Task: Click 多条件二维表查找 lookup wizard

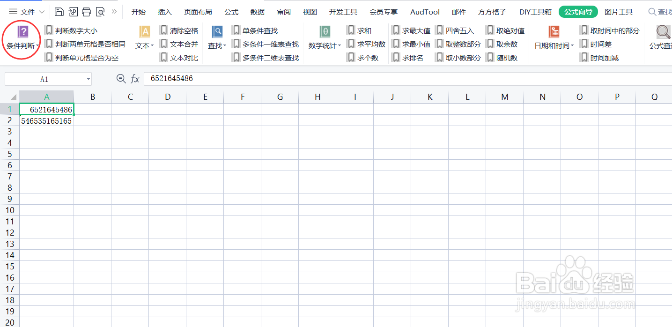Action: (266, 58)
